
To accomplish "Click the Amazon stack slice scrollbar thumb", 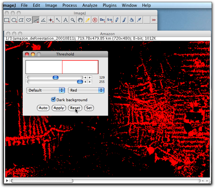I will (42, 181).
